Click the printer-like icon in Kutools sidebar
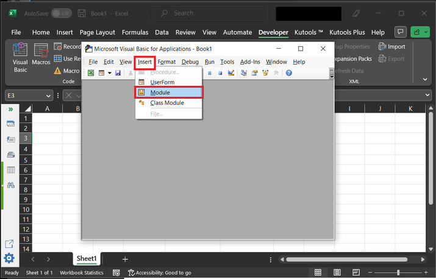Image resolution: width=436 pixels, height=279 pixels. (10, 155)
